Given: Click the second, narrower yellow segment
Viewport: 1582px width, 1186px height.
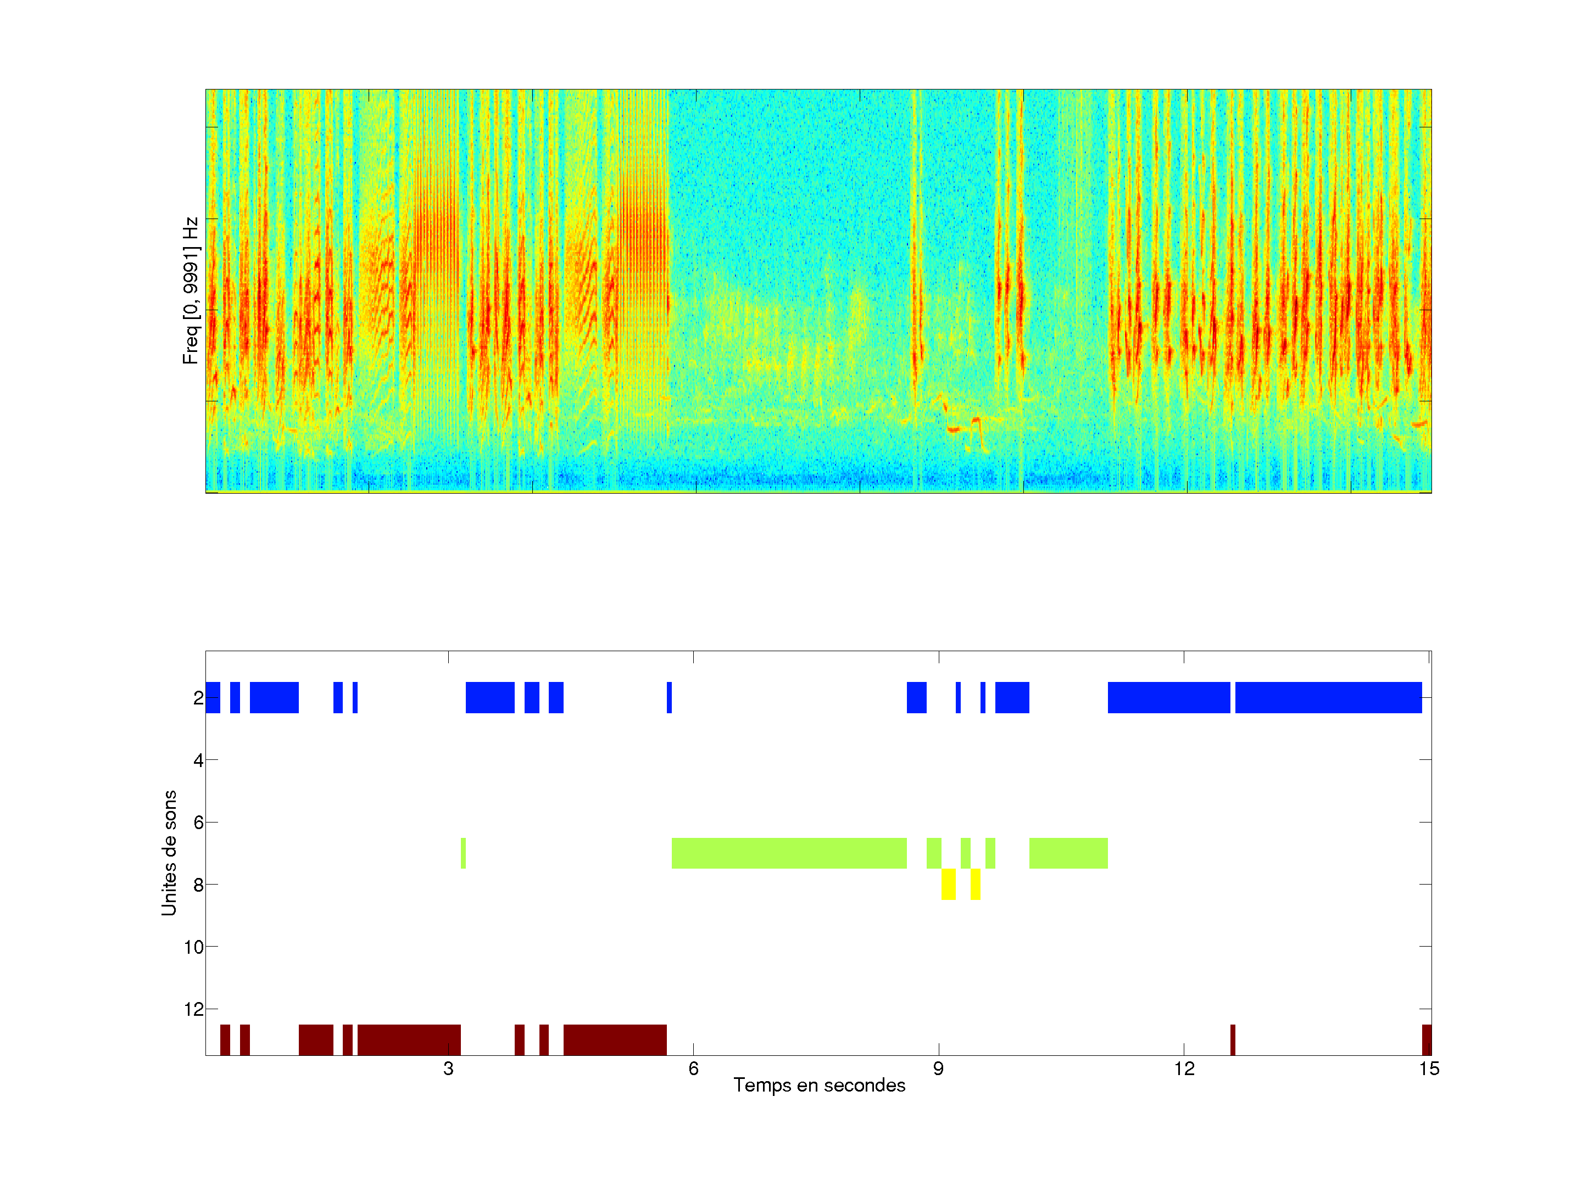Looking at the screenshot, I should point(976,885).
